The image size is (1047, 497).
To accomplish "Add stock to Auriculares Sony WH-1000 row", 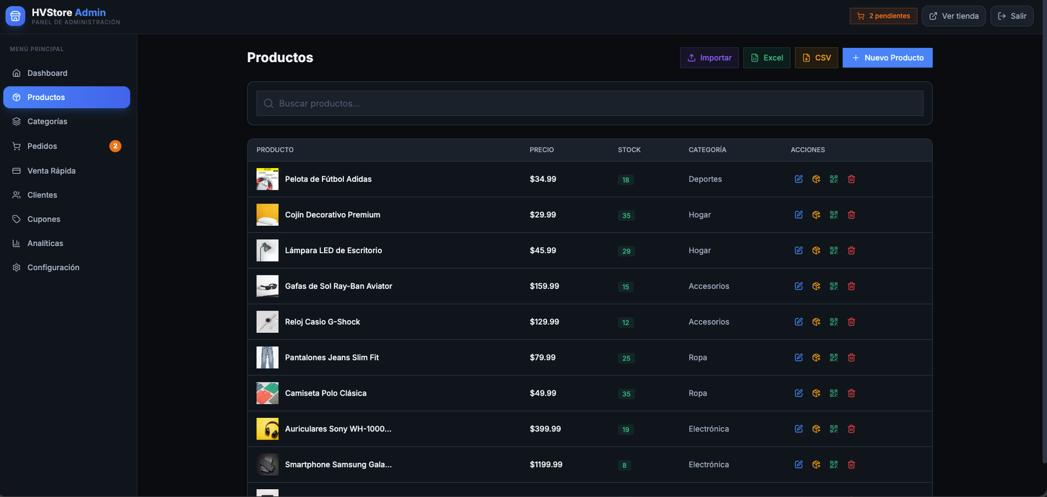I will pyautogui.click(x=816, y=429).
